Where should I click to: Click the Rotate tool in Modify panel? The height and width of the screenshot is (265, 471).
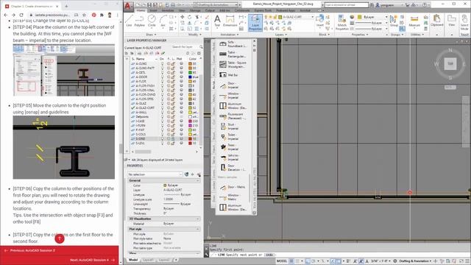pos(190,17)
